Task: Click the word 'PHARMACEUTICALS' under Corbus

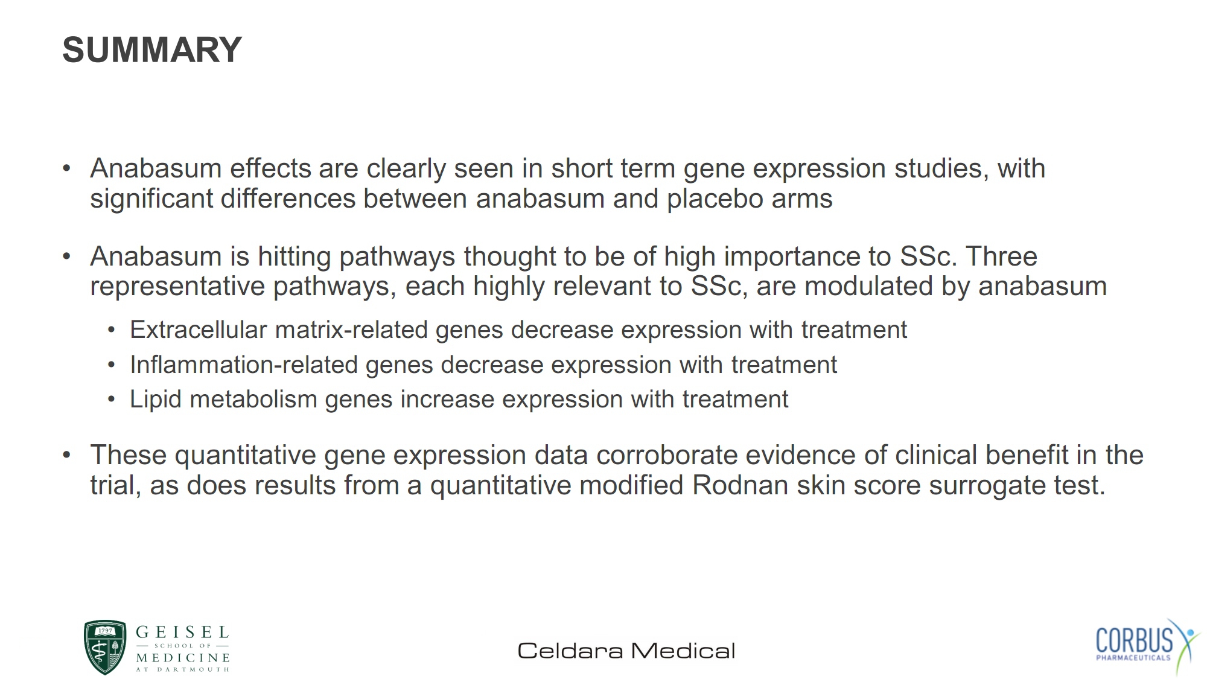Action: (x=1133, y=658)
